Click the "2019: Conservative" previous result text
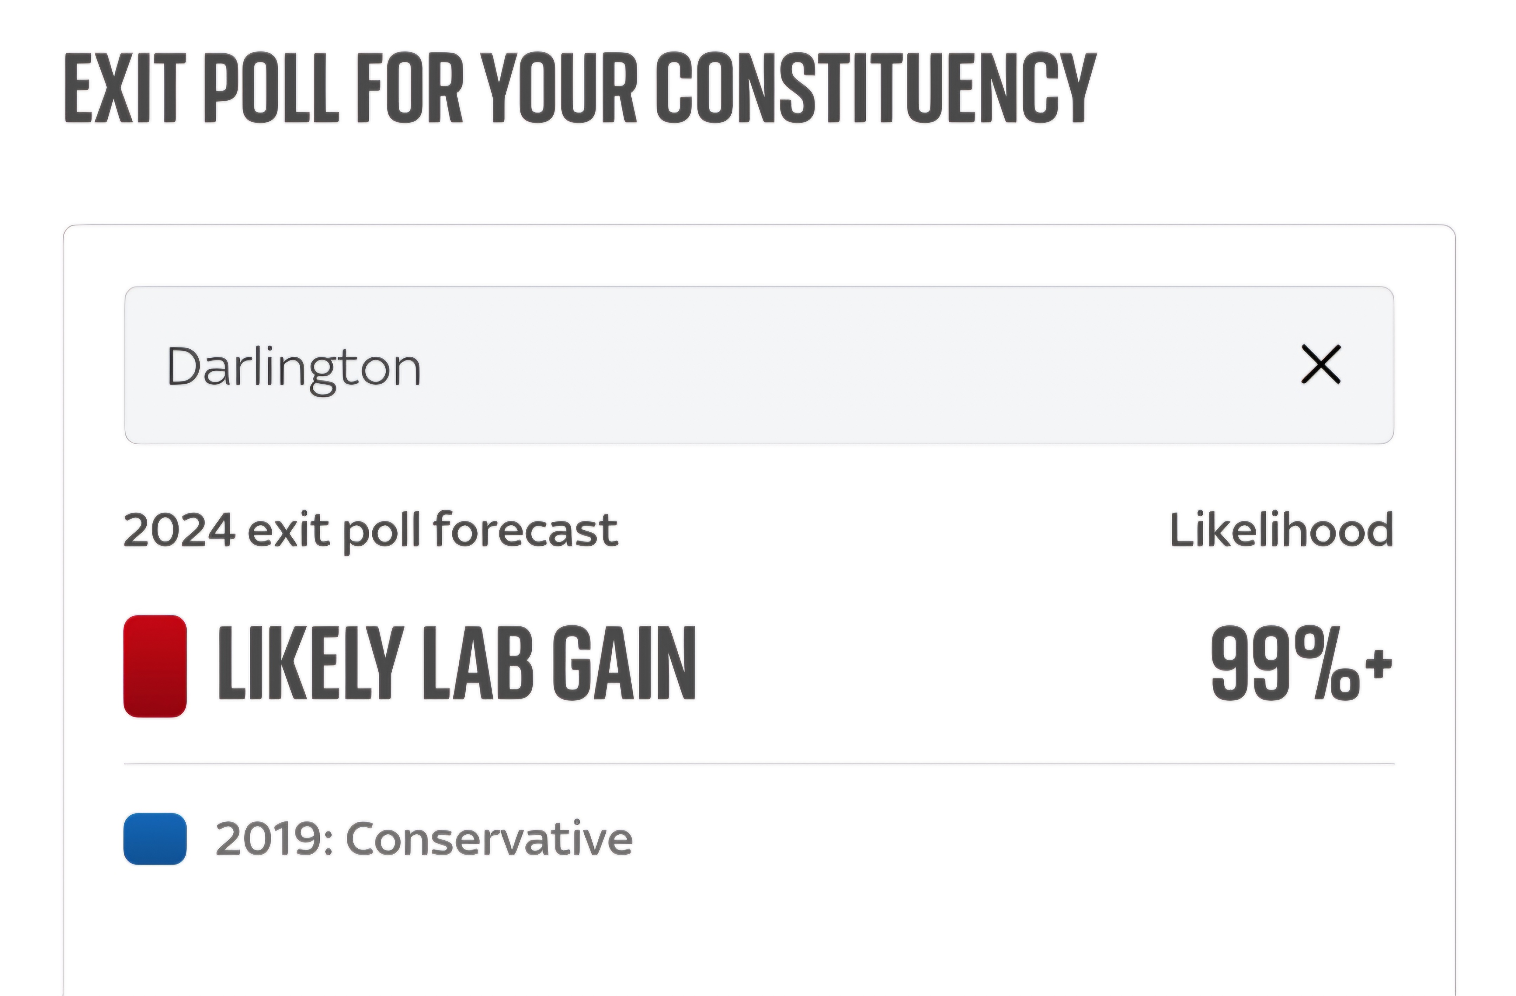1516x996 pixels. 424,839
